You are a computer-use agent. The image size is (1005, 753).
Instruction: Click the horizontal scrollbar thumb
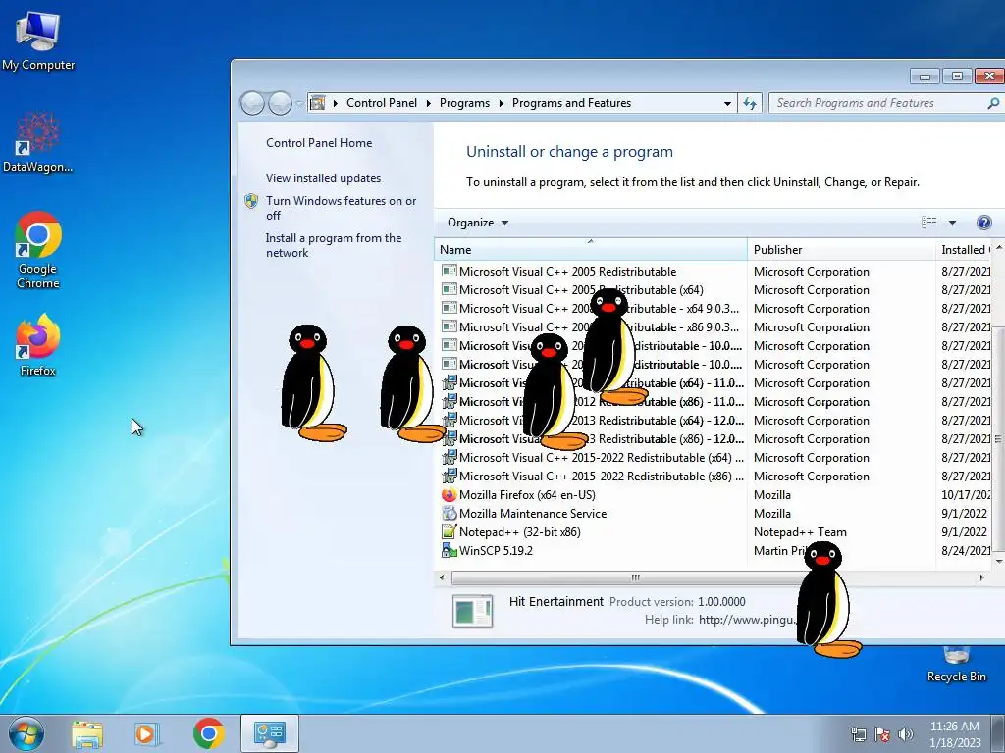[x=635, y=577]
